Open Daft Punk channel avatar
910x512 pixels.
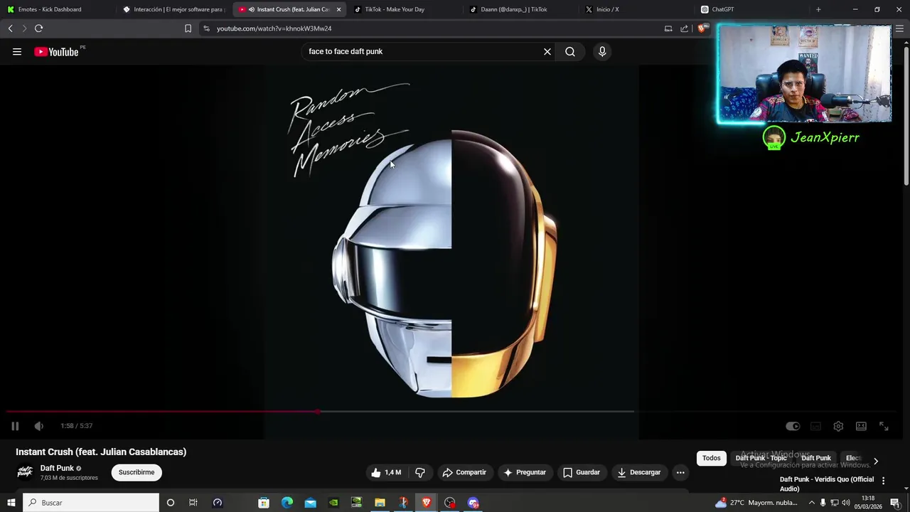[25, 472]
